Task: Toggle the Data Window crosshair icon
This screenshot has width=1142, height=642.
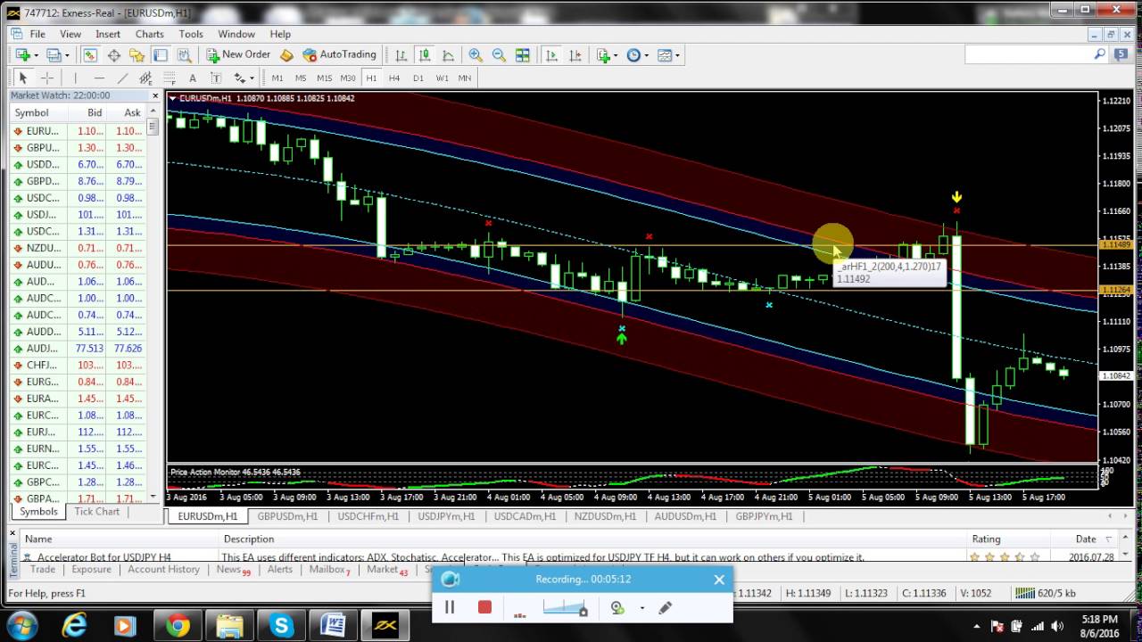Action: click(113, 55)
